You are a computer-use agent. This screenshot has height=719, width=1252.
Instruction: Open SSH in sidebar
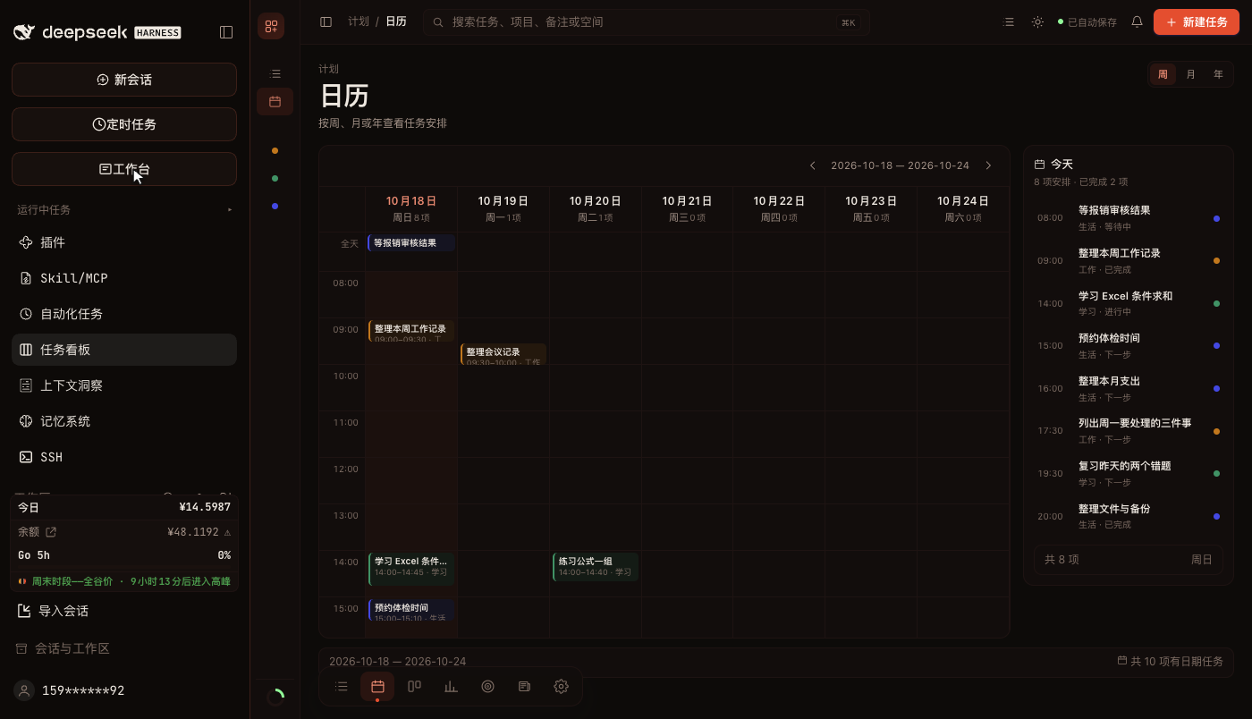point(124,457)
